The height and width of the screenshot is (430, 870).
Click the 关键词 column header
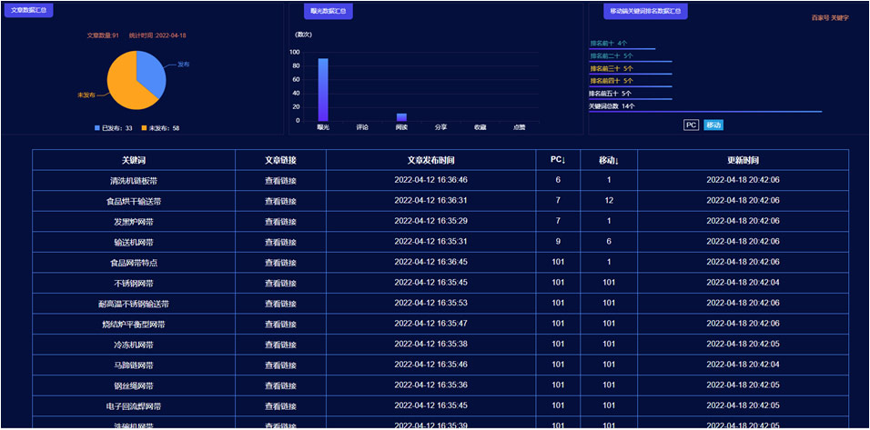(x=134, y=160)
